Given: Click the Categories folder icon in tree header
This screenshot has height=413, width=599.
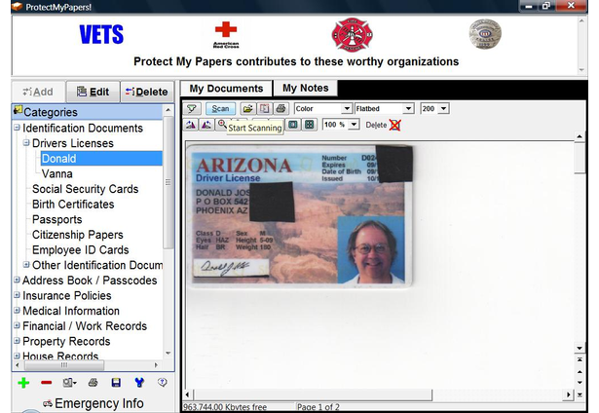Looking at the screenshot, I should [x=18, y=111].
